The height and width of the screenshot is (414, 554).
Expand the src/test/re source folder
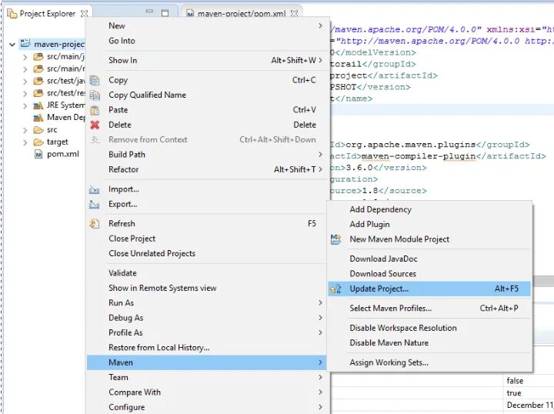pyautogui.click(x=25, y=94)
